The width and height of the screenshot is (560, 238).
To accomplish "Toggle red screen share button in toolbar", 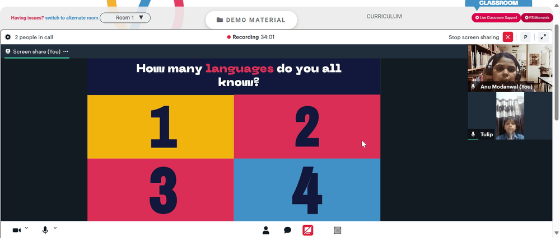I will 308,230.
